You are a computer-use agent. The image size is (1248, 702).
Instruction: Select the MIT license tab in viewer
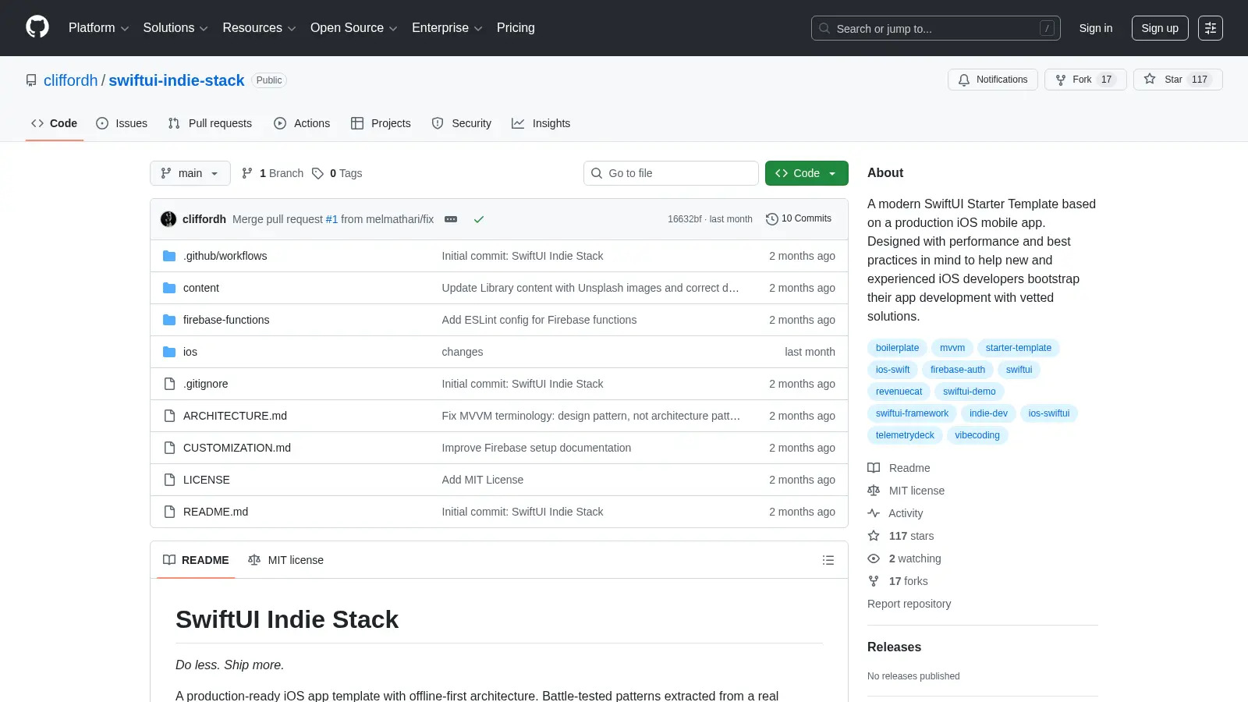click(x=285, y=560)
